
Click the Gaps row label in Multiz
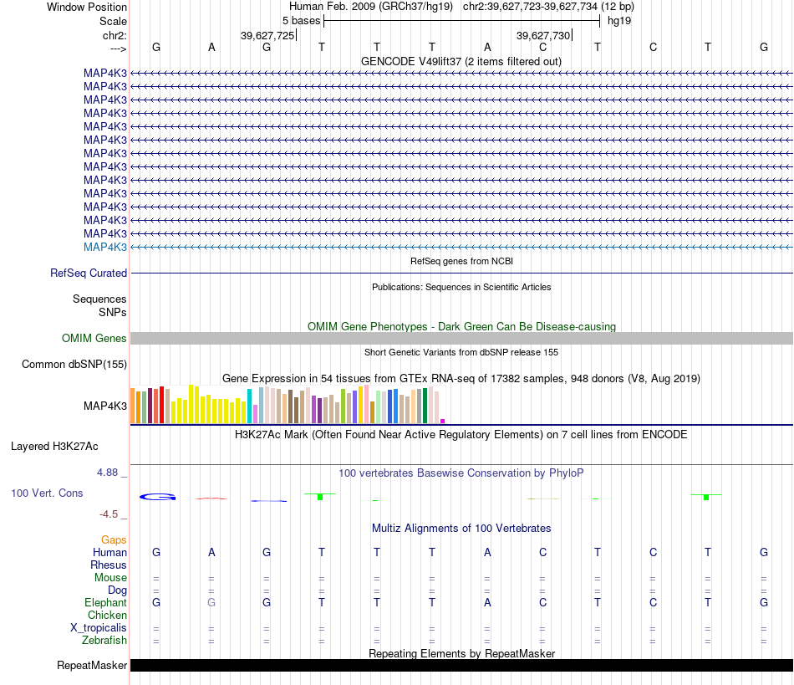tap(114, 540)
